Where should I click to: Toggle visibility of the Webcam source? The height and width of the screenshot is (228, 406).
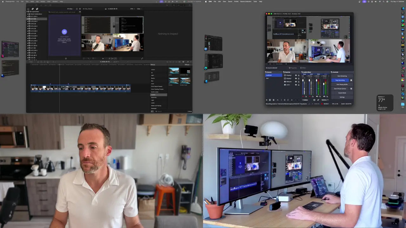[x=296, y=82]
